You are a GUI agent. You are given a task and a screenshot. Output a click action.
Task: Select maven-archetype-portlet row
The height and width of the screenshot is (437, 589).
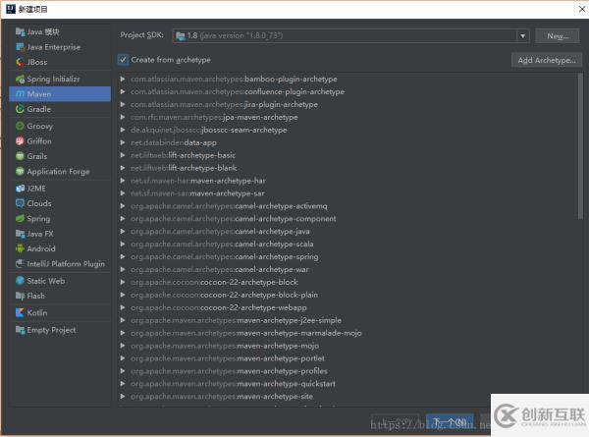point(348,358)
